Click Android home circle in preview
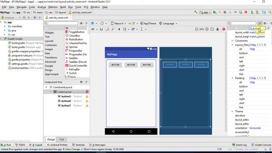 click(131, 131)
